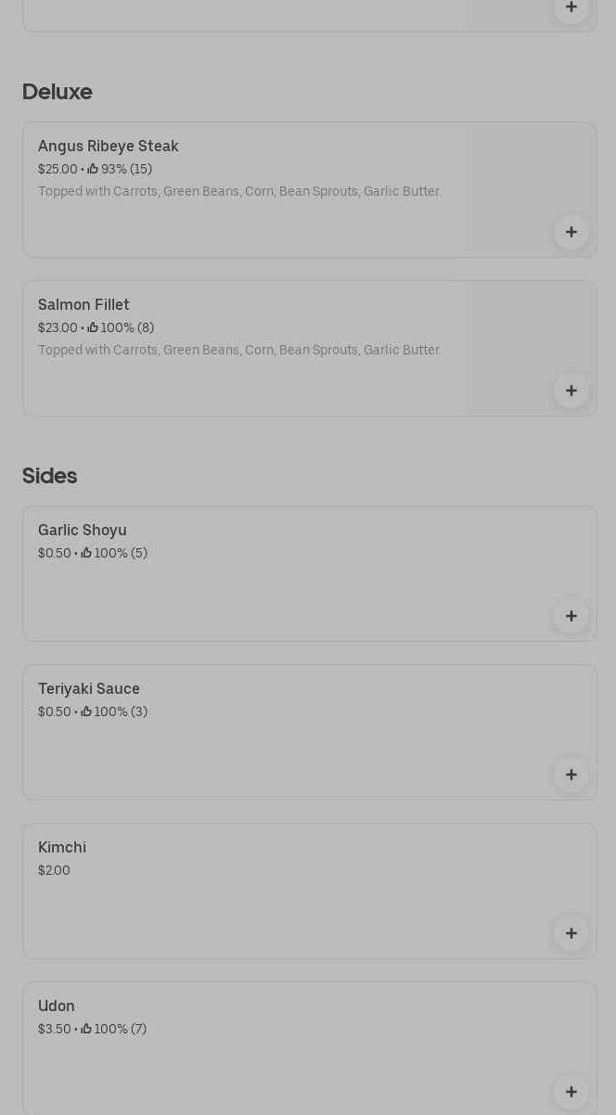Click thumbs-up icon on Angus Ribeye Steak rating
This screenshot has width=616, height=1115.
[93, 169]
